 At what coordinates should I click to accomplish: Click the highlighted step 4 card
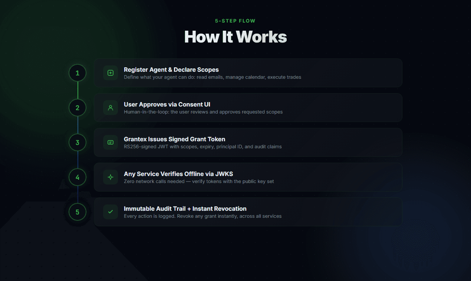(248, 177)
